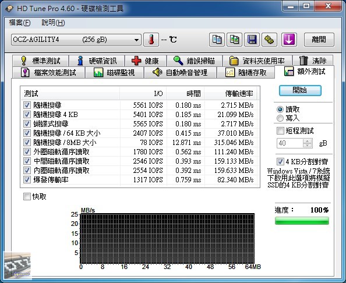Viewport: 346px width, 283px height.
Task: Click the I/O column header
Action: (x=143, y=94)
